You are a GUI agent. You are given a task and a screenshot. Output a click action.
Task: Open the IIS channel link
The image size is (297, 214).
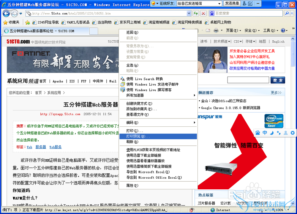(x=72, y=81)
